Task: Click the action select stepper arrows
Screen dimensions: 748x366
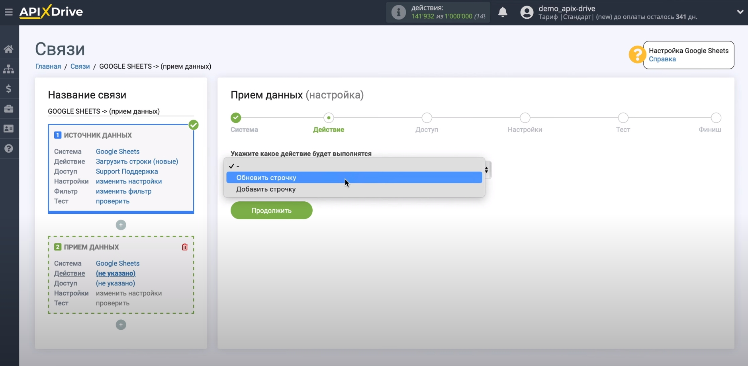Action: (487, 170)
